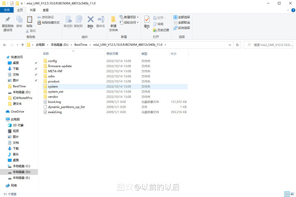
Task: Click the Properties checkmark icon
Action: [147, 19]
